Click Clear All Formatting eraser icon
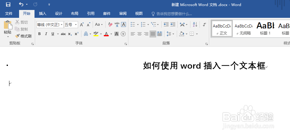 click(x=110, y=24)
